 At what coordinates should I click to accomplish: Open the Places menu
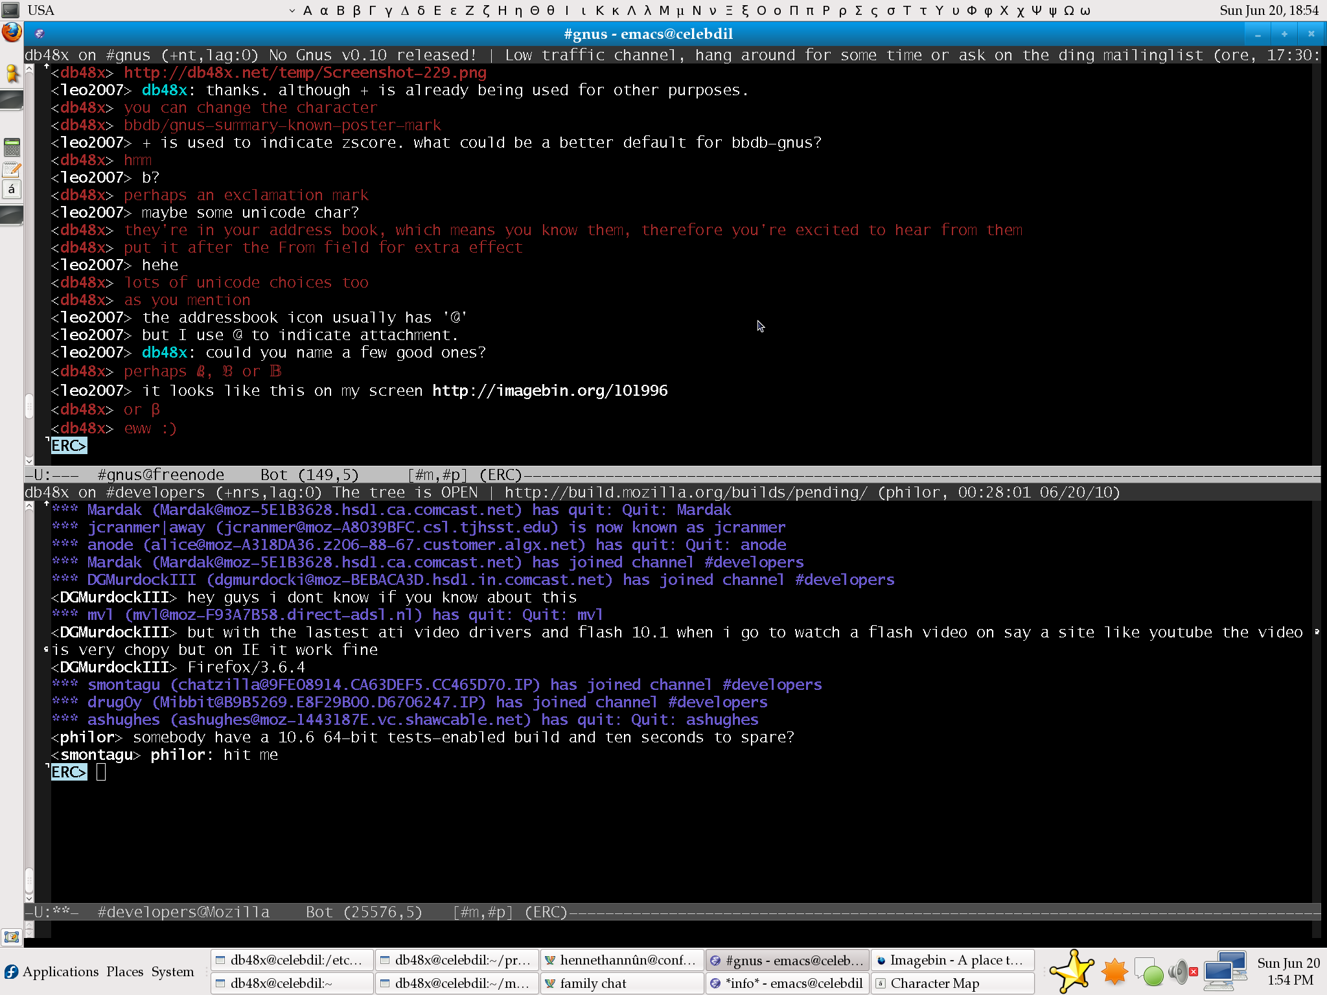coord(124,972)
